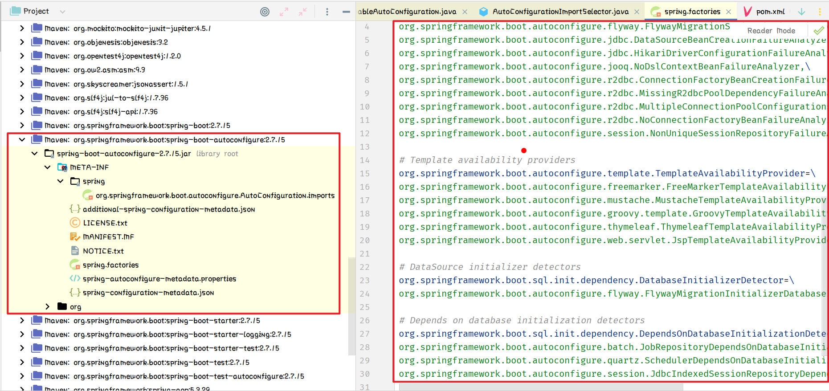Close the spring.factories tab
This screenshot has height=391, width=829.
728,12
